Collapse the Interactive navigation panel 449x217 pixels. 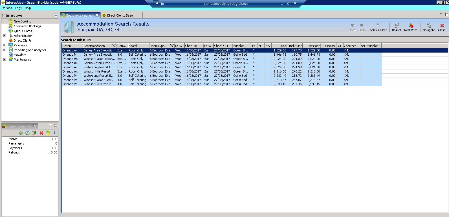click(x=56, y=15)
